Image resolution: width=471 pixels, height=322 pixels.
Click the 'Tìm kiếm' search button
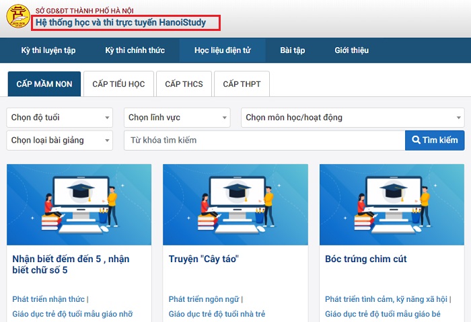pos(435,140)
